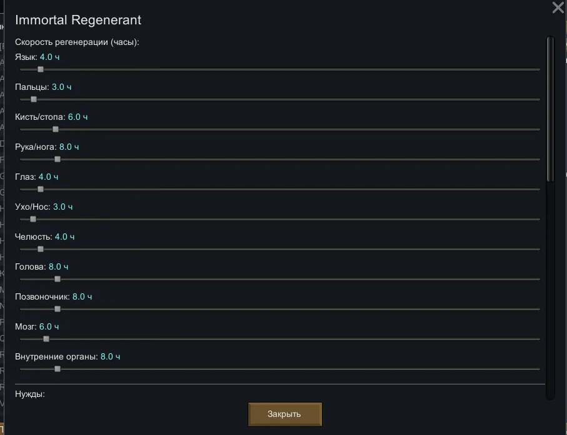Click the Позвоночник 8.0 ч value label
The height and width of the screenshot is (435, 567).
pos(82,296)
